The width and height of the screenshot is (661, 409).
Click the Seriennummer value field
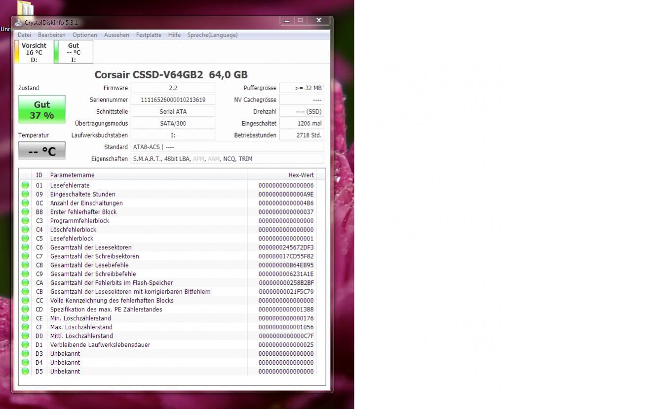(x=173, y=100)
